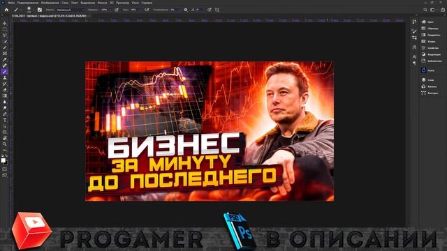Select the highlighted Brush tool
The height and width of the screenshot is (251, 447).
coord(5,72)
